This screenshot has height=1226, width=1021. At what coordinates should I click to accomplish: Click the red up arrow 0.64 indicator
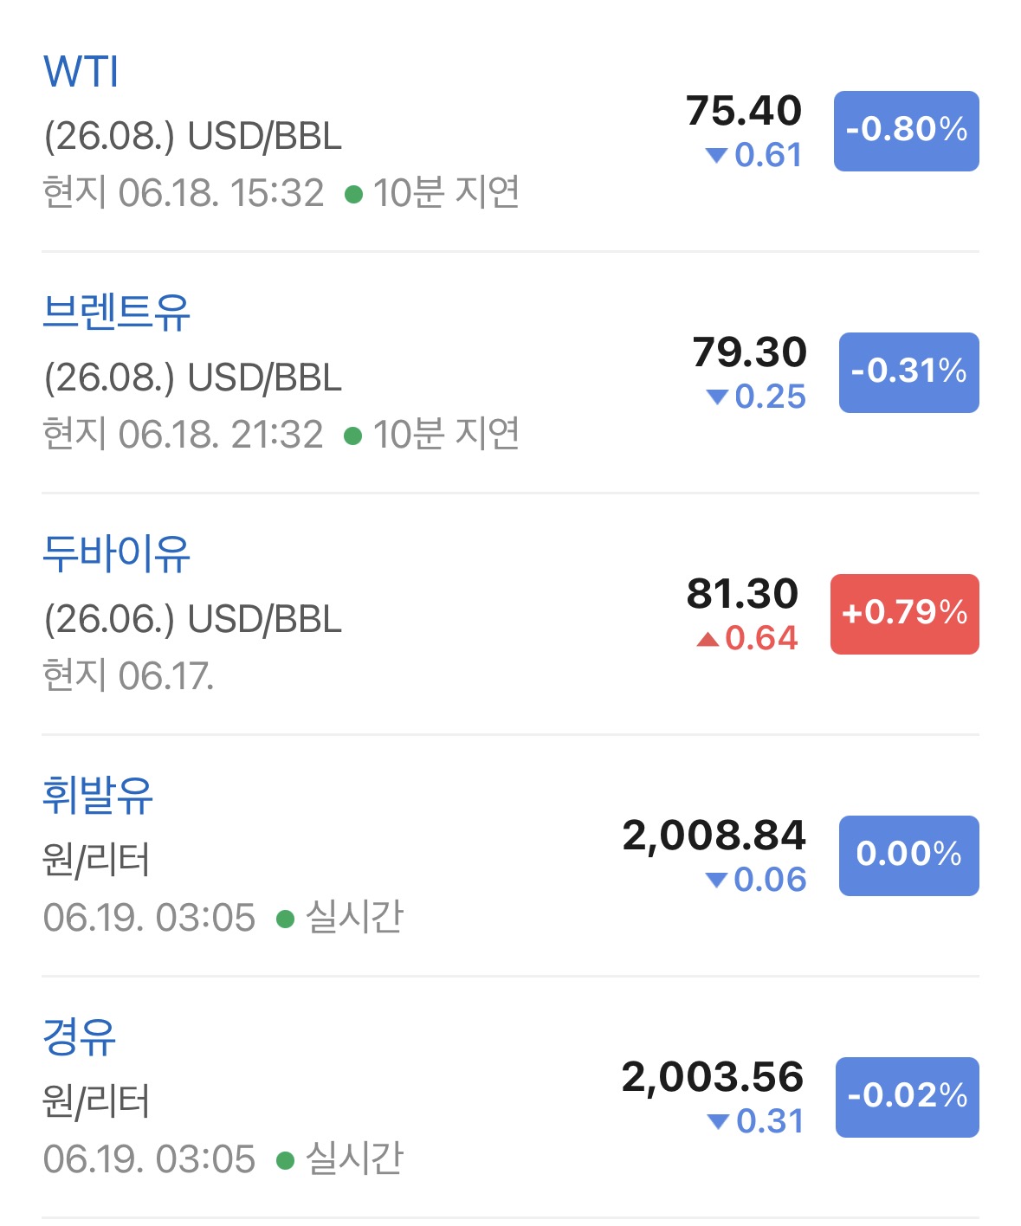[746, 639]
